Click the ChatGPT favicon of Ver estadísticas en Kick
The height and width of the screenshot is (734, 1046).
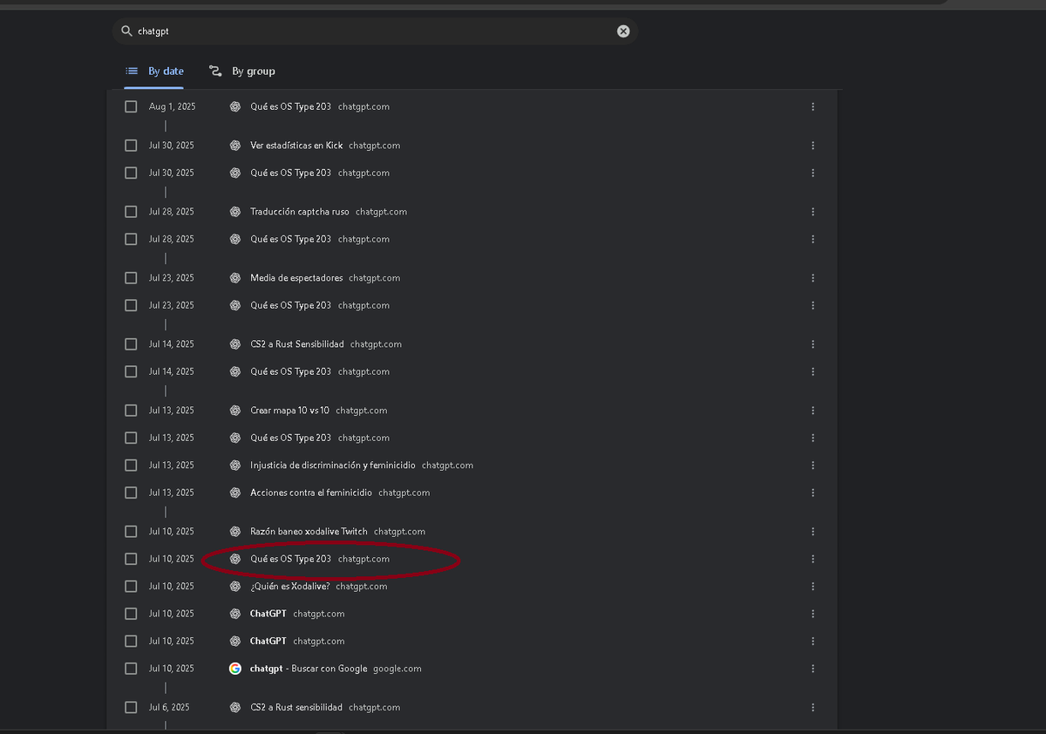(x=235, y=146)
